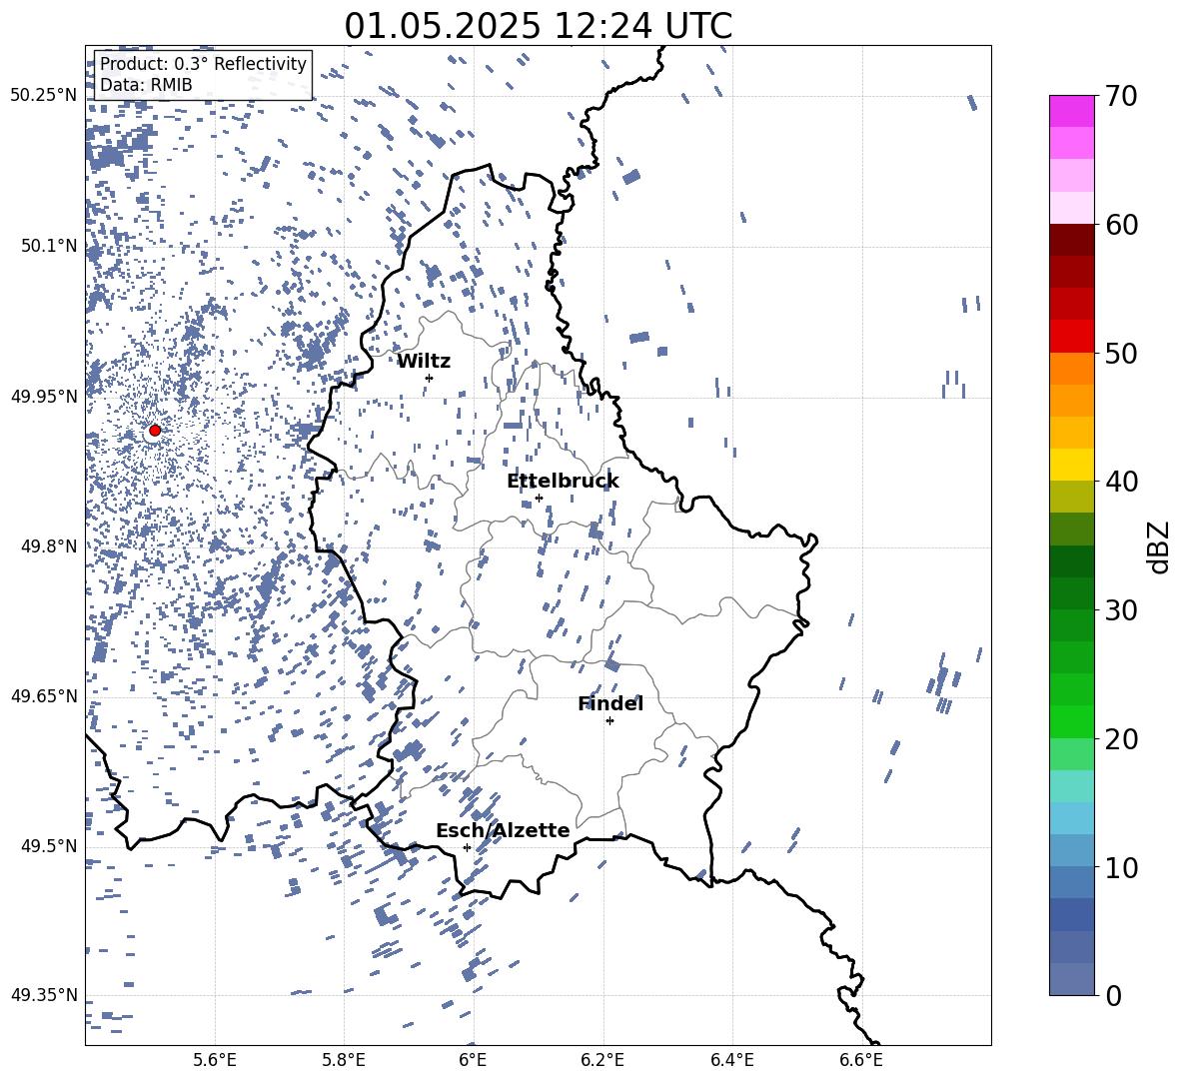Click the 49.8°N latitude label
1183x1080 pixels.
click(x=49, y=546)
